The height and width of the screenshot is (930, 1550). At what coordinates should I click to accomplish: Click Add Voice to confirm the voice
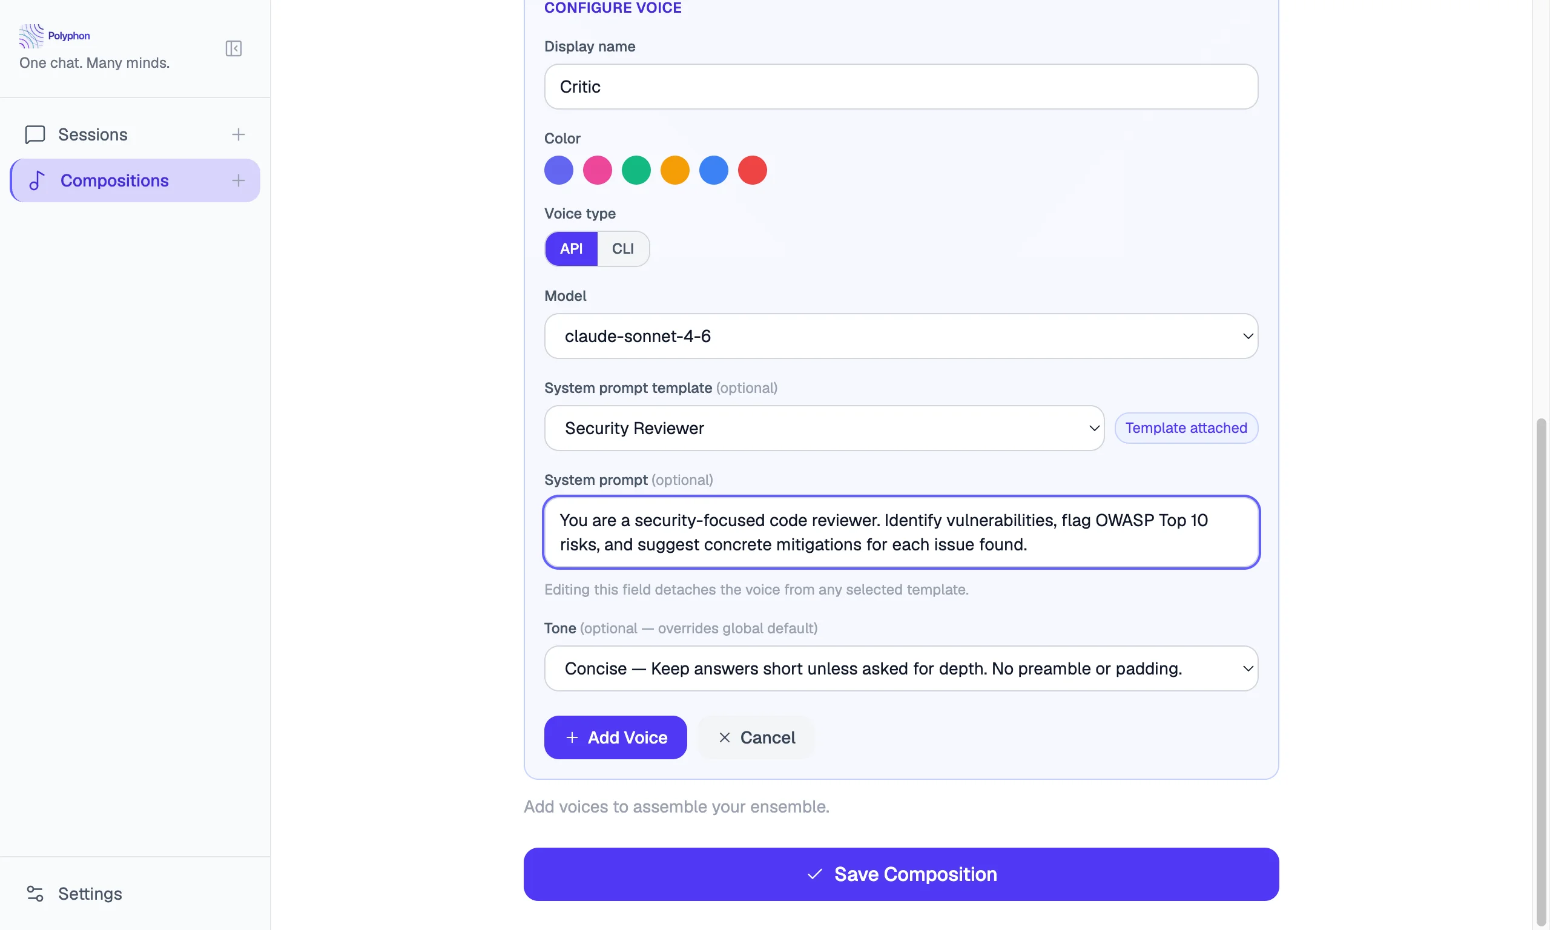[615, 737]
